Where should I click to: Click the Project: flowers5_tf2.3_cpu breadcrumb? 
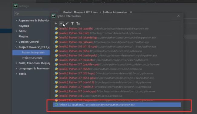80,12
